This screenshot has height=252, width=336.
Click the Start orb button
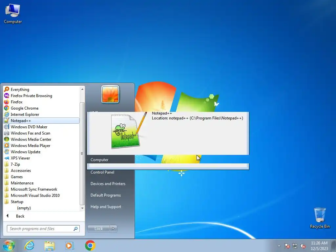(x=9, y=245)
